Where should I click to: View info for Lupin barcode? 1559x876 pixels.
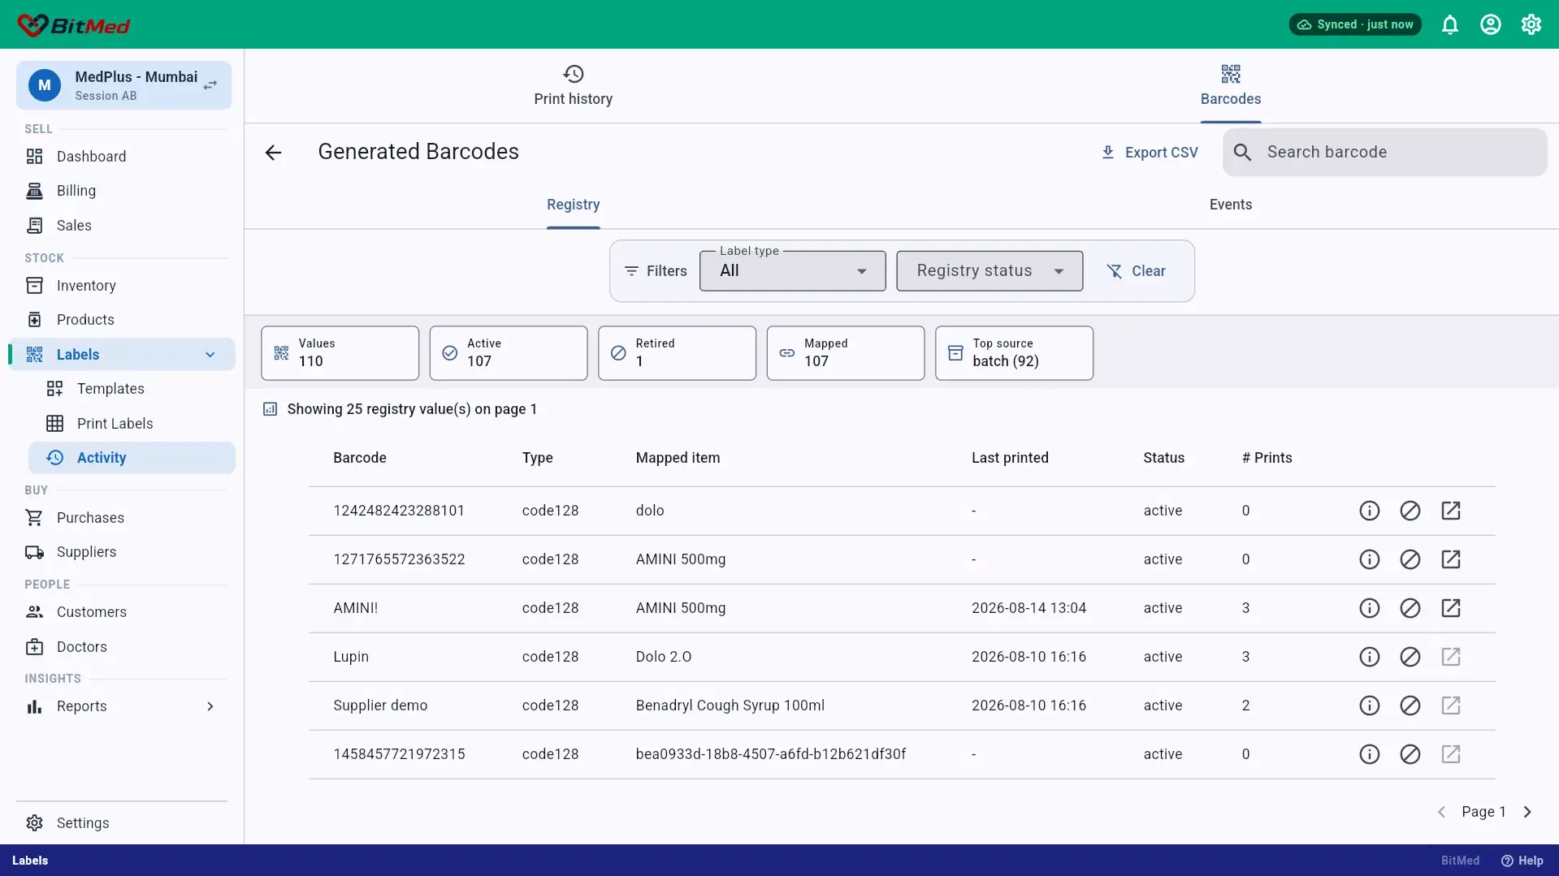[x=1370, y=657]
